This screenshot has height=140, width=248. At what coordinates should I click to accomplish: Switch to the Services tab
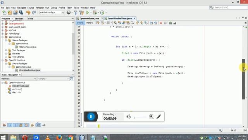[x=19, y=19]
